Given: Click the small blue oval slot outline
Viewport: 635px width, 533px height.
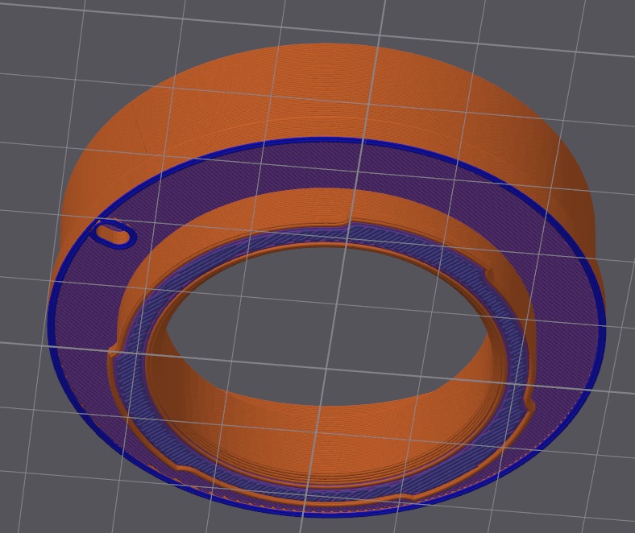Looking at the screenshot, I should point(114,234).
